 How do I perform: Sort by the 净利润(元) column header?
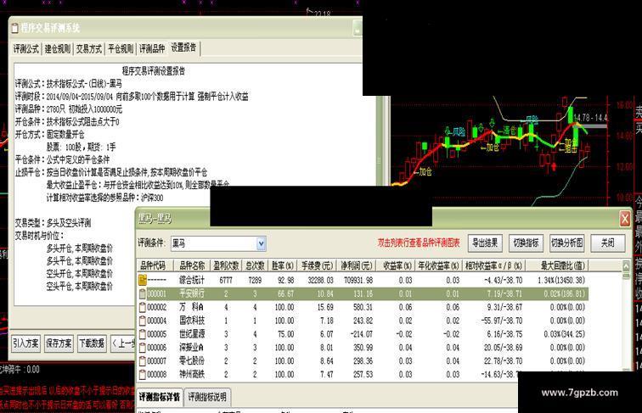(357, 265)
